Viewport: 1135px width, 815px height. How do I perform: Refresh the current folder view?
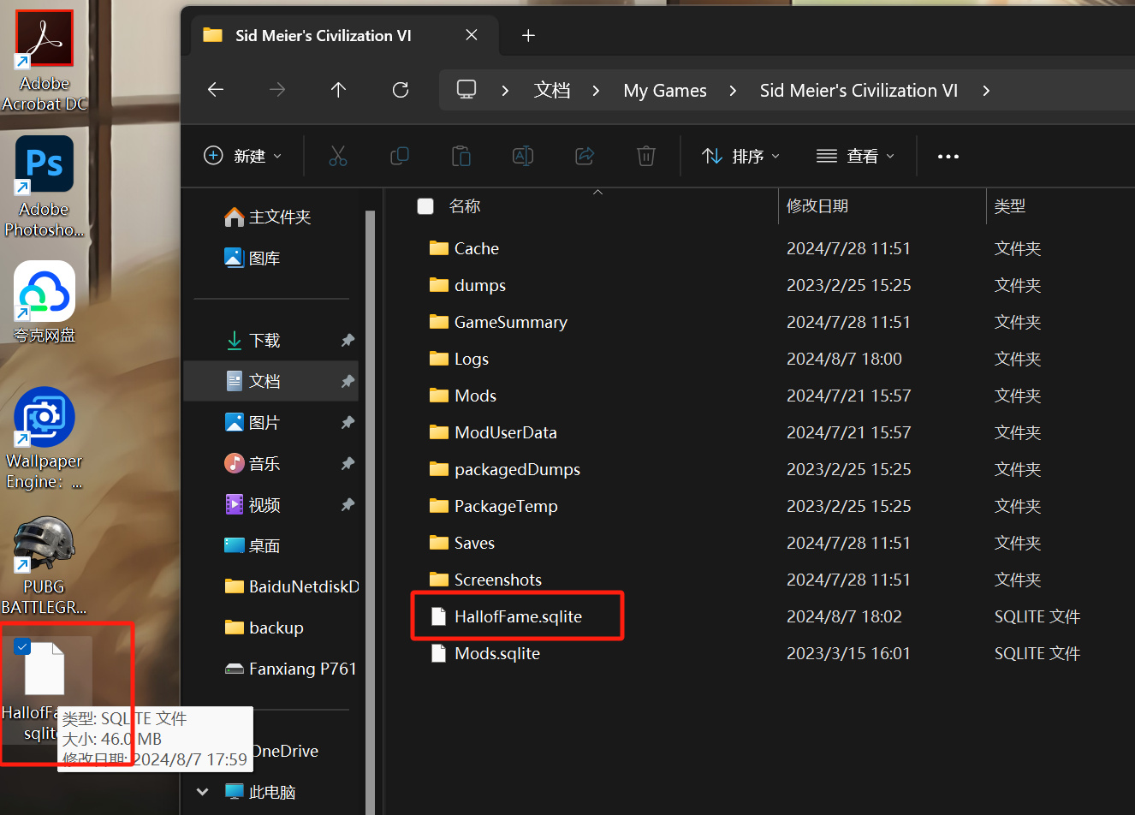401,90
